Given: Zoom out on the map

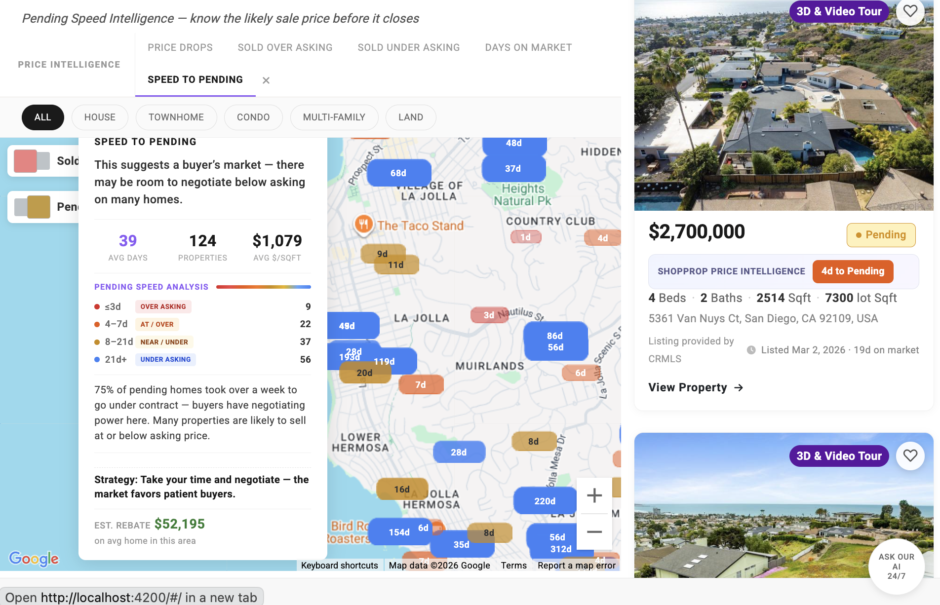Looking at the screenshot, I should 594,532.
